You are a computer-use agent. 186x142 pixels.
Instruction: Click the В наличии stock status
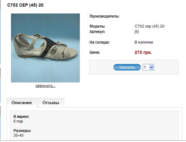144,42
